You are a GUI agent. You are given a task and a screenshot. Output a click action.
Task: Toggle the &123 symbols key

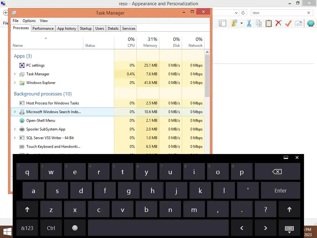[27, 228]
